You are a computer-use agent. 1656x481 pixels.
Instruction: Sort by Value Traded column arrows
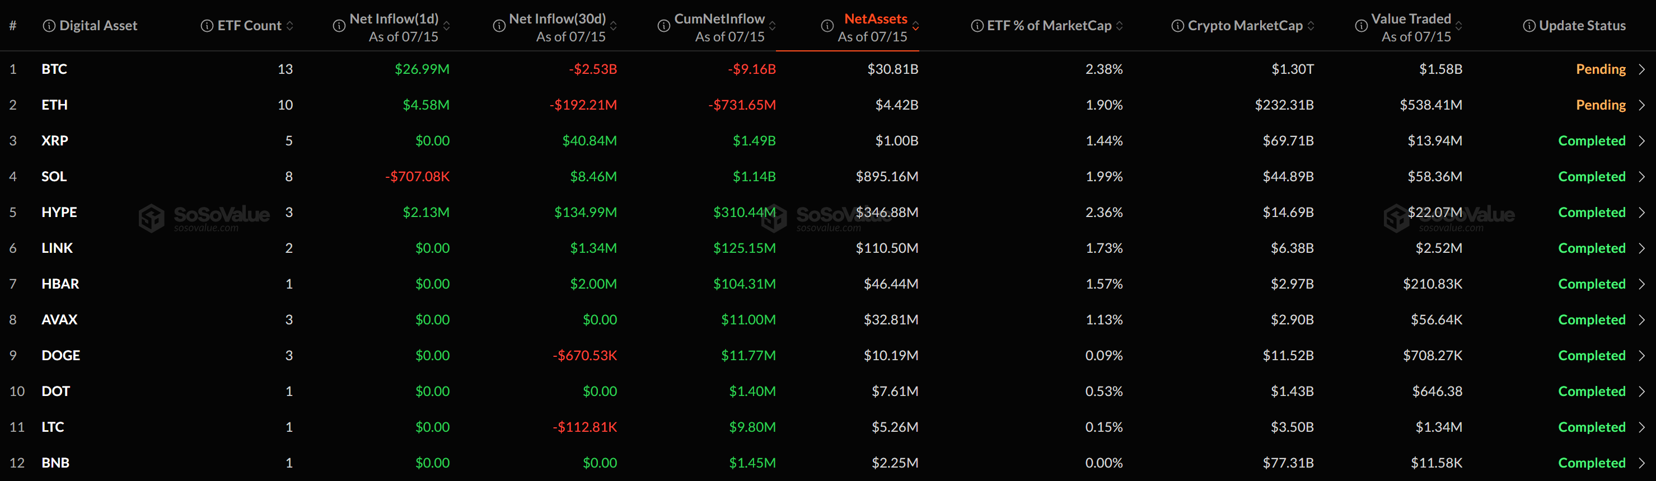pyautogui.click(x=1458, y=26)
